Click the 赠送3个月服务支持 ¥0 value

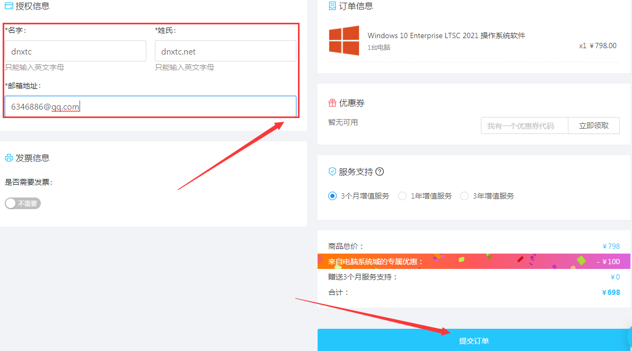615,277
